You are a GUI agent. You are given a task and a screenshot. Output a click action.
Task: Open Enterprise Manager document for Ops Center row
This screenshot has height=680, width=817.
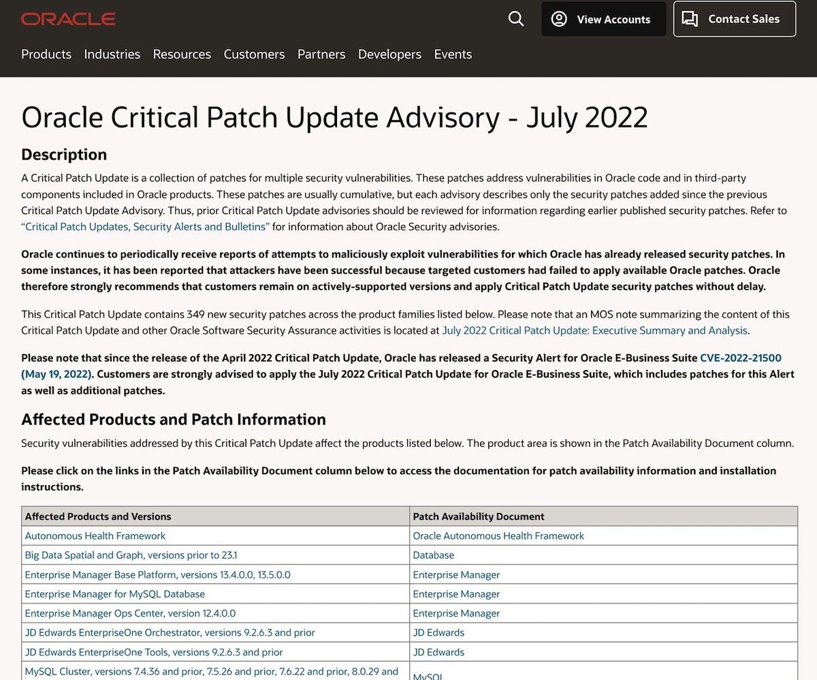[x=456, y=613]
